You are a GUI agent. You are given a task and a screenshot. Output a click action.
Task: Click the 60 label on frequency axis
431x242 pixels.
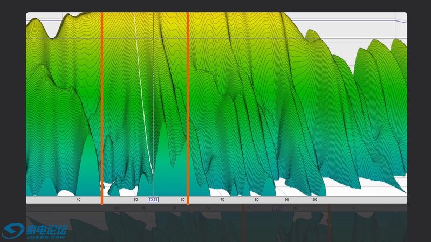pyautogui.click(x=183, y=200)
